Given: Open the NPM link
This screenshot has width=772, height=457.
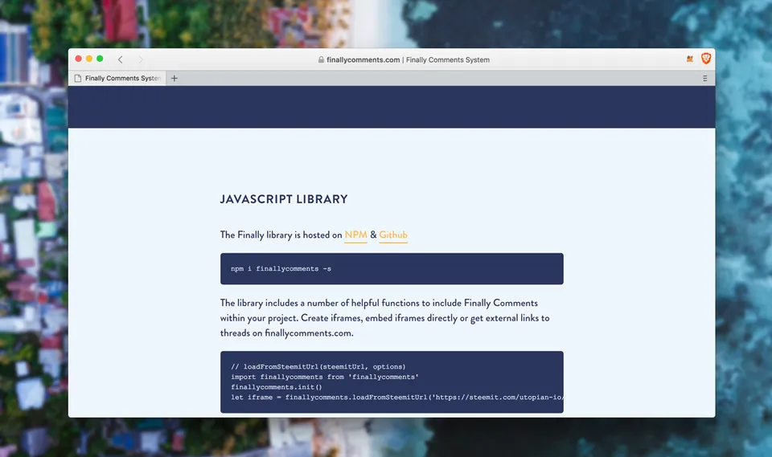Looking at the screenshot, I should point(355,235).
